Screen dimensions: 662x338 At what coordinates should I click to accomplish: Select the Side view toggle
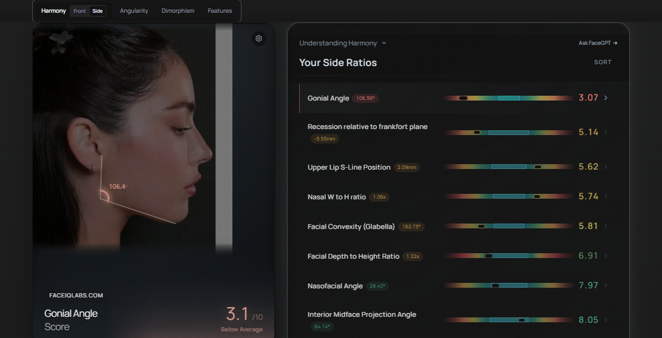(x=97, y=11)
